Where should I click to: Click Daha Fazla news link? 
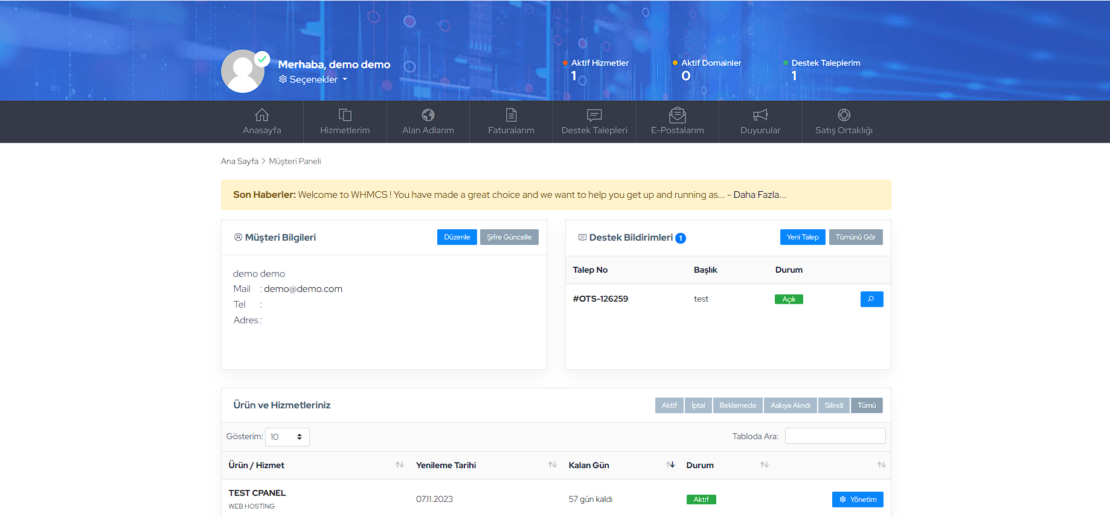click(x=759, y=195)
